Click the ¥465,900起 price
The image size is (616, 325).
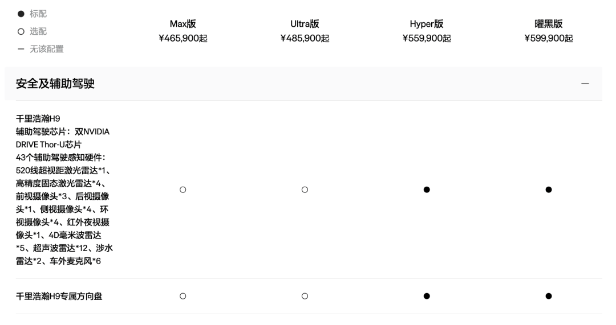183,39
